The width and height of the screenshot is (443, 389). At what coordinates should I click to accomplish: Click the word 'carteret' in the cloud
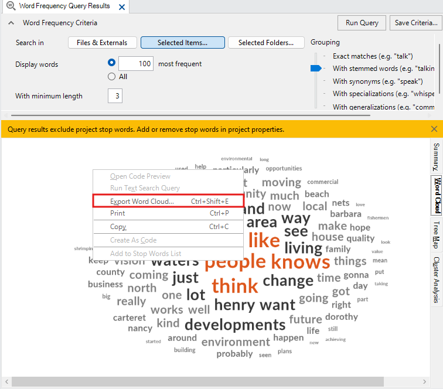pyautogui.click(x=130, y=318)
